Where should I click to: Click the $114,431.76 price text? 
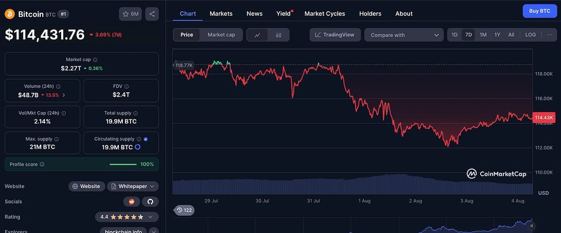point(45,34)
